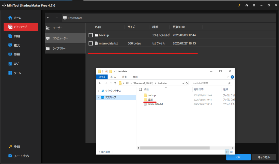
Task: Sort ShadowMaker list by サイズ column
Action: (x=131, y=27)
